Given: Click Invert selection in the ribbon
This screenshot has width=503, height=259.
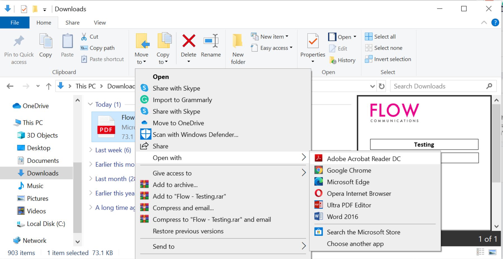Looking at the screenshot, I should [388, 59].
